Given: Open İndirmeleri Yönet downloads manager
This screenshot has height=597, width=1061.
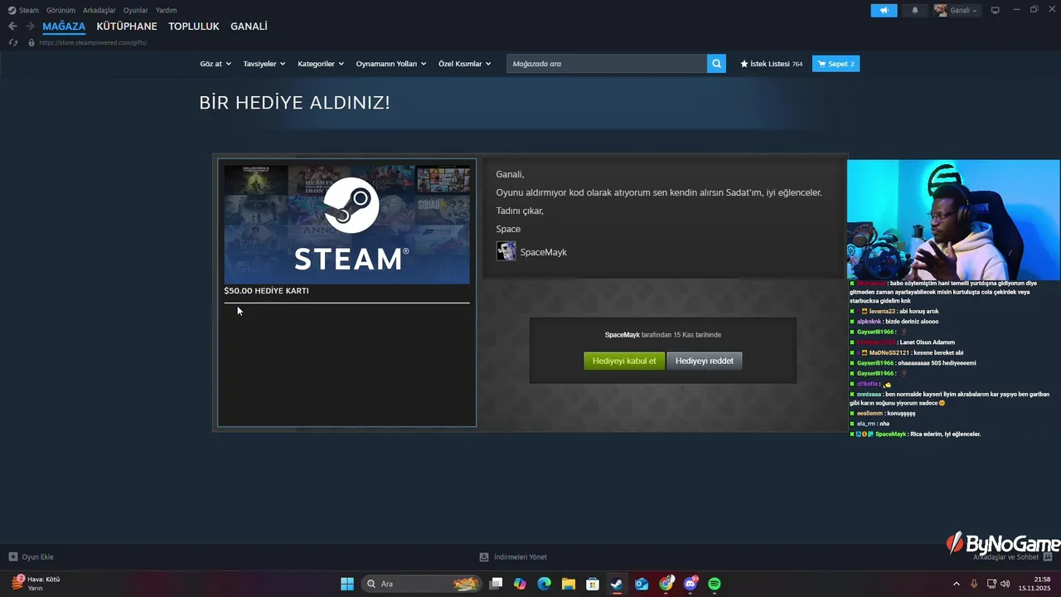Looking at the screenshot, I should tap(513, 557).
